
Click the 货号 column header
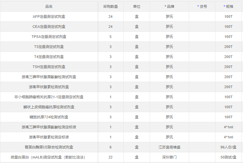click(x=202, y=6)
